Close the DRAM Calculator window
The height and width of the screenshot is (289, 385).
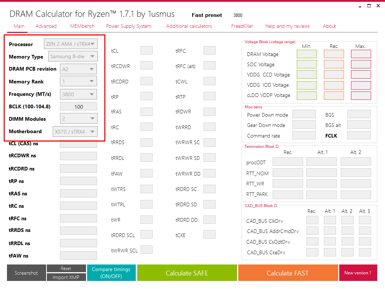378,5
